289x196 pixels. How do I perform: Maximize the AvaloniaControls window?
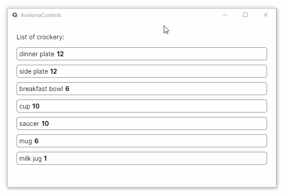click(x=245, y=15)
